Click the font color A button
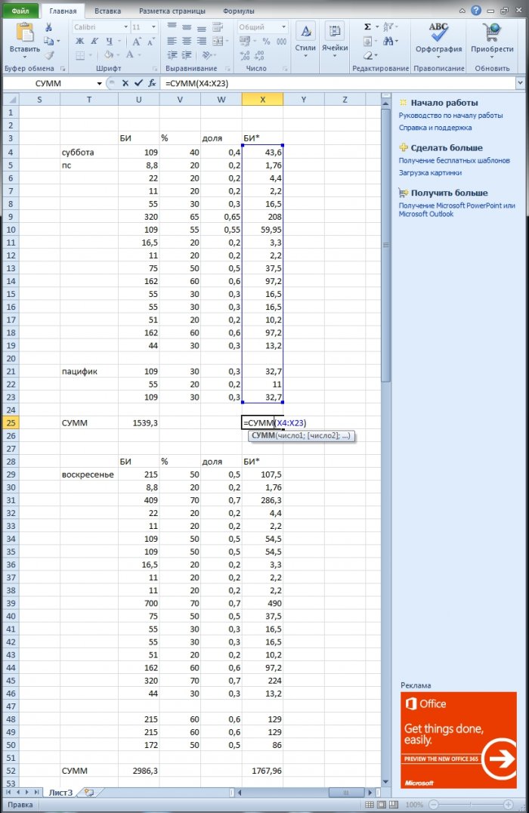This screenshot has height=813, width=529. pos(130,55)
